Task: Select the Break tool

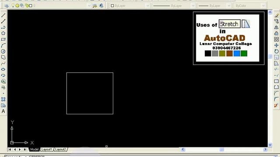Action: tap(276, 87)
